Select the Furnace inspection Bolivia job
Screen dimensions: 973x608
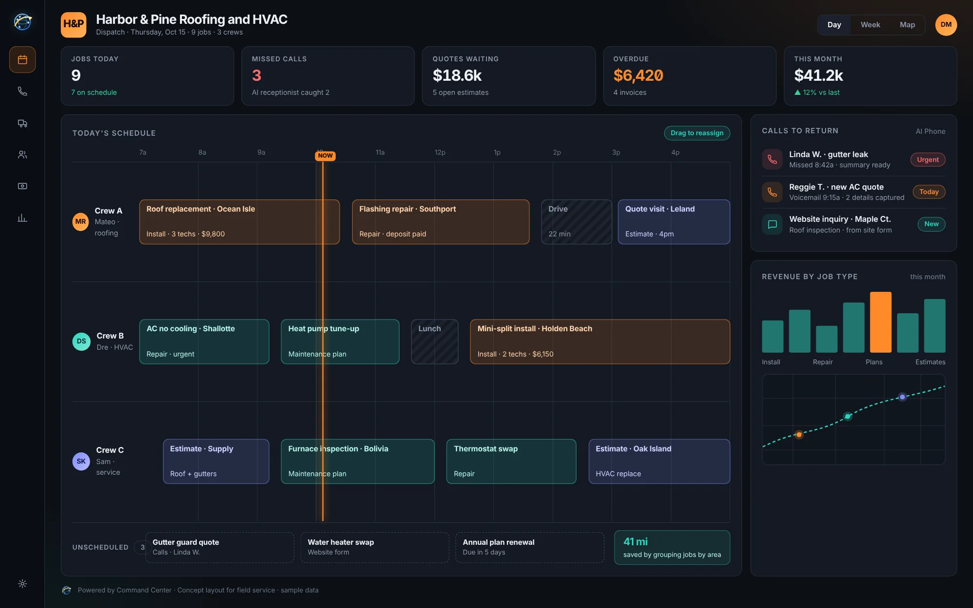358,462
